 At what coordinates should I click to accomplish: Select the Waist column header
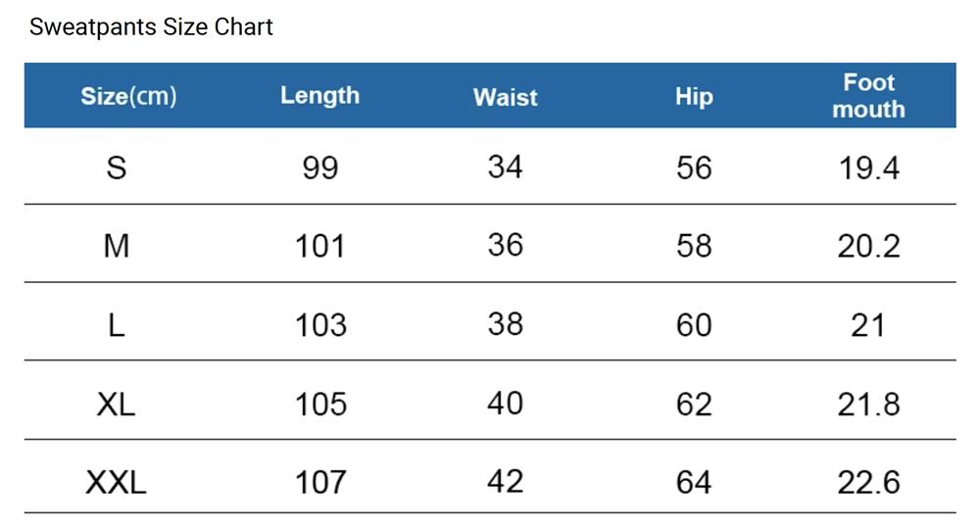point(505,97)
